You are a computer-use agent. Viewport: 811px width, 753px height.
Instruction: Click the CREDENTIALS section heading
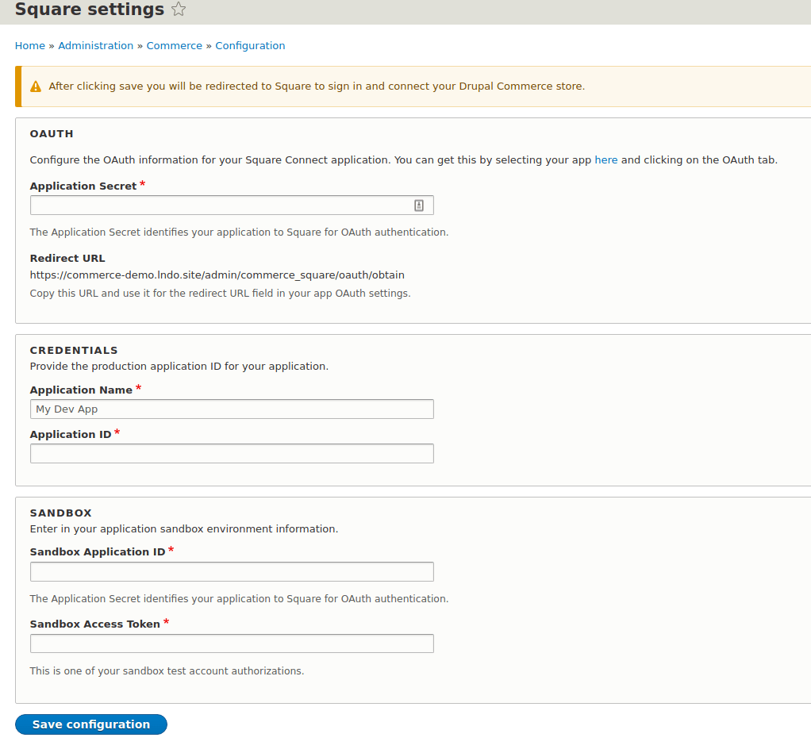pyautogui.click(x=73, y=349)
